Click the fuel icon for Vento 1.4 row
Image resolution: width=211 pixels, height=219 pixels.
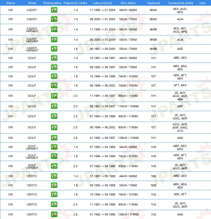(x=54, y=176)
